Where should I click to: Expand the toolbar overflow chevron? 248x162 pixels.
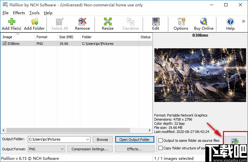pos(244,21)
